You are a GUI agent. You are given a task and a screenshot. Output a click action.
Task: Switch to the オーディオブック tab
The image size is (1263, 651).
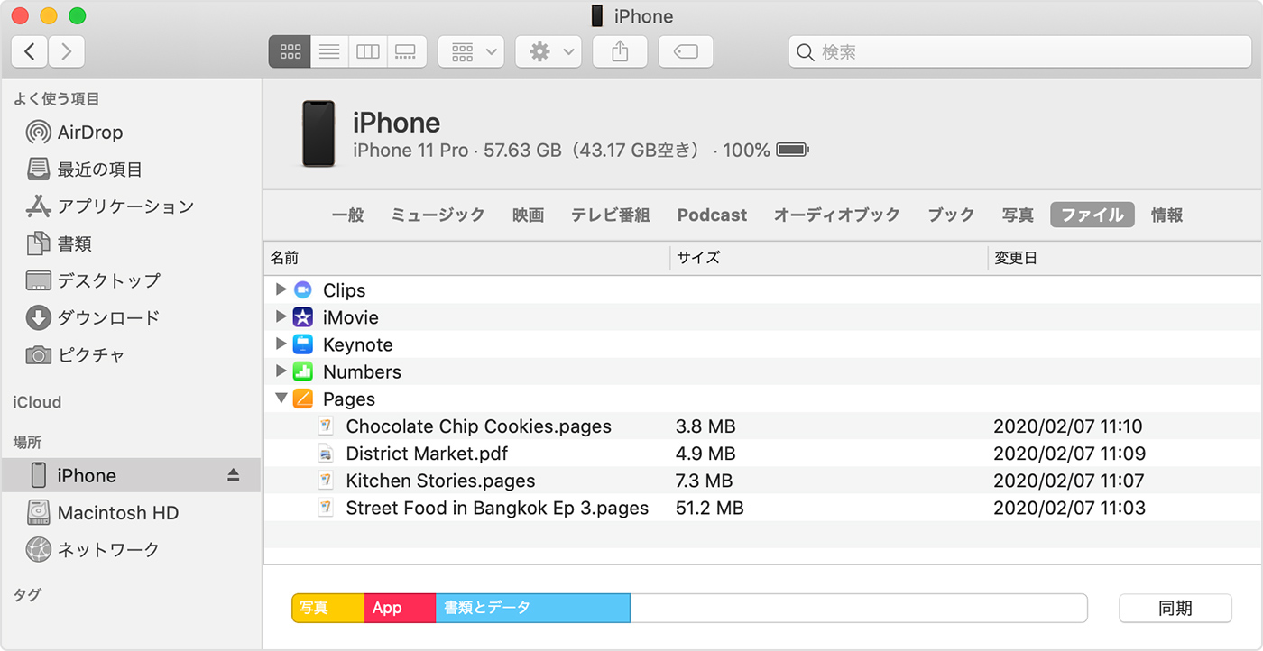pos(836,215)
